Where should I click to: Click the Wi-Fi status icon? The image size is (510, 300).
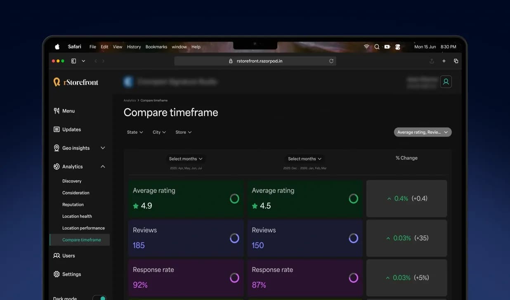click(x=366, y=47)
